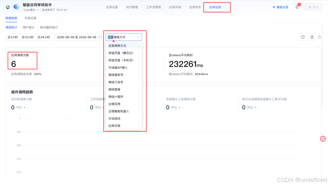Viewport: 328px width, 185px height.
Task: Open the notification bell
Action: [x=297, y=7]
